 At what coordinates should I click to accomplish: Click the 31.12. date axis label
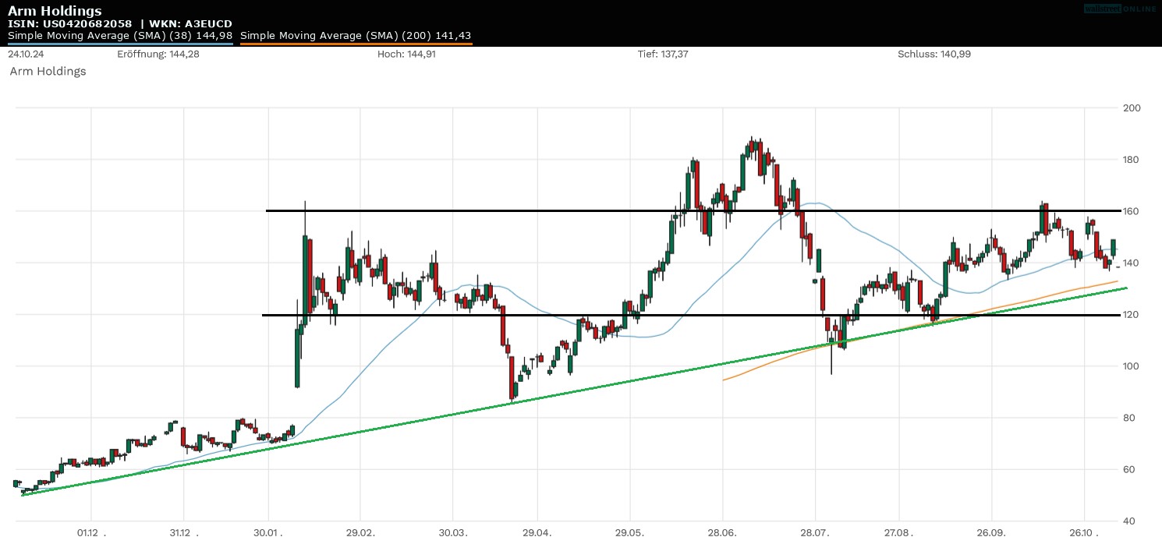(x=183, y=532)
